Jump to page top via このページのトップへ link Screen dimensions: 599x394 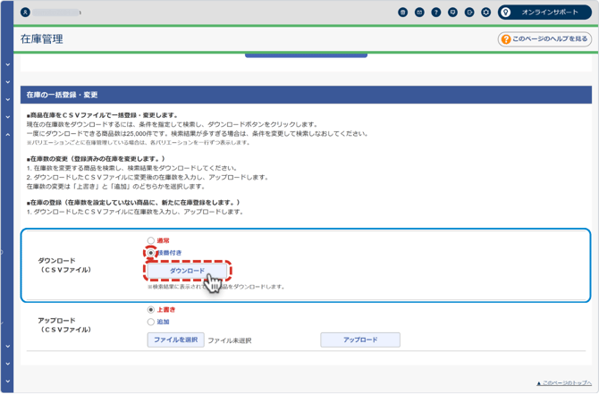pyautogui.click(x=563, y=382)
